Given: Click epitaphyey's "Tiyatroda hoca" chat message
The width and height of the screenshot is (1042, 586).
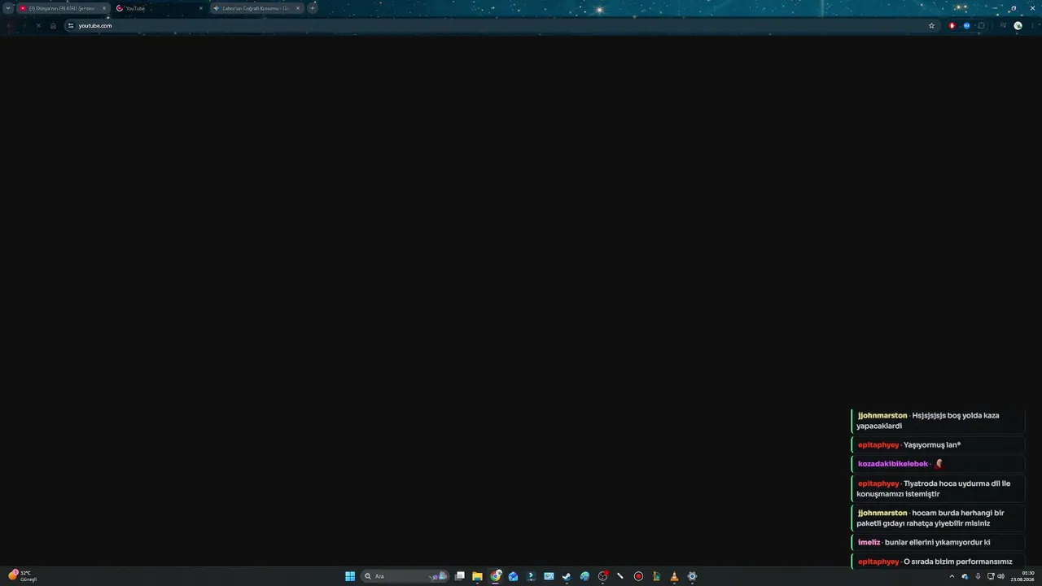Looking at the screenshot, I should tap(937, 488).
